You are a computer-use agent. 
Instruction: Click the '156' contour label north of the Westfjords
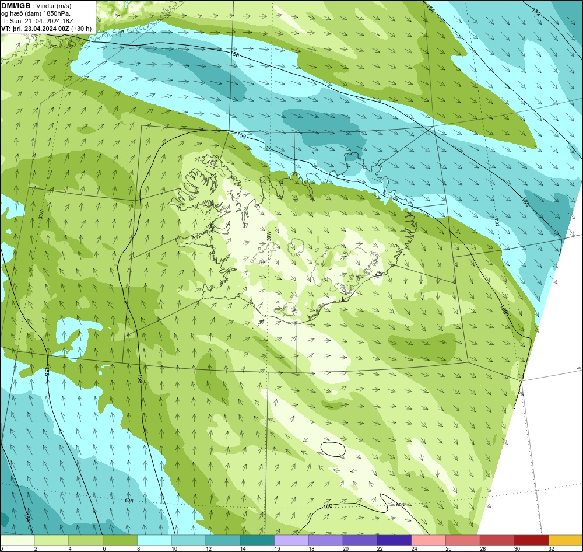point(235,54)
